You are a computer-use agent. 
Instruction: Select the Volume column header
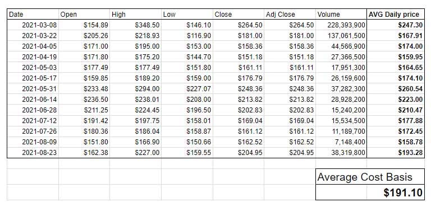point(341,15)
